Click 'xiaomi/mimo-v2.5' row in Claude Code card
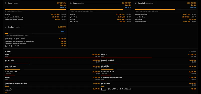This screenshot has height=94, width=201. (165, 22)
